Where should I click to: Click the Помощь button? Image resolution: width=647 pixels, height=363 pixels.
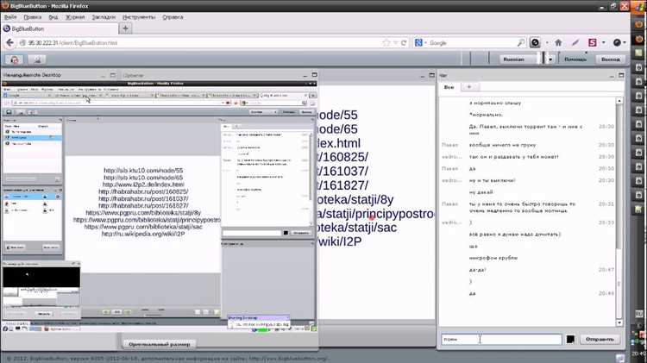pyautogui.click(x=575, y=59)
